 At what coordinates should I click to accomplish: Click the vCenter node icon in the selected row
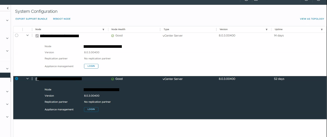point(37,79)
